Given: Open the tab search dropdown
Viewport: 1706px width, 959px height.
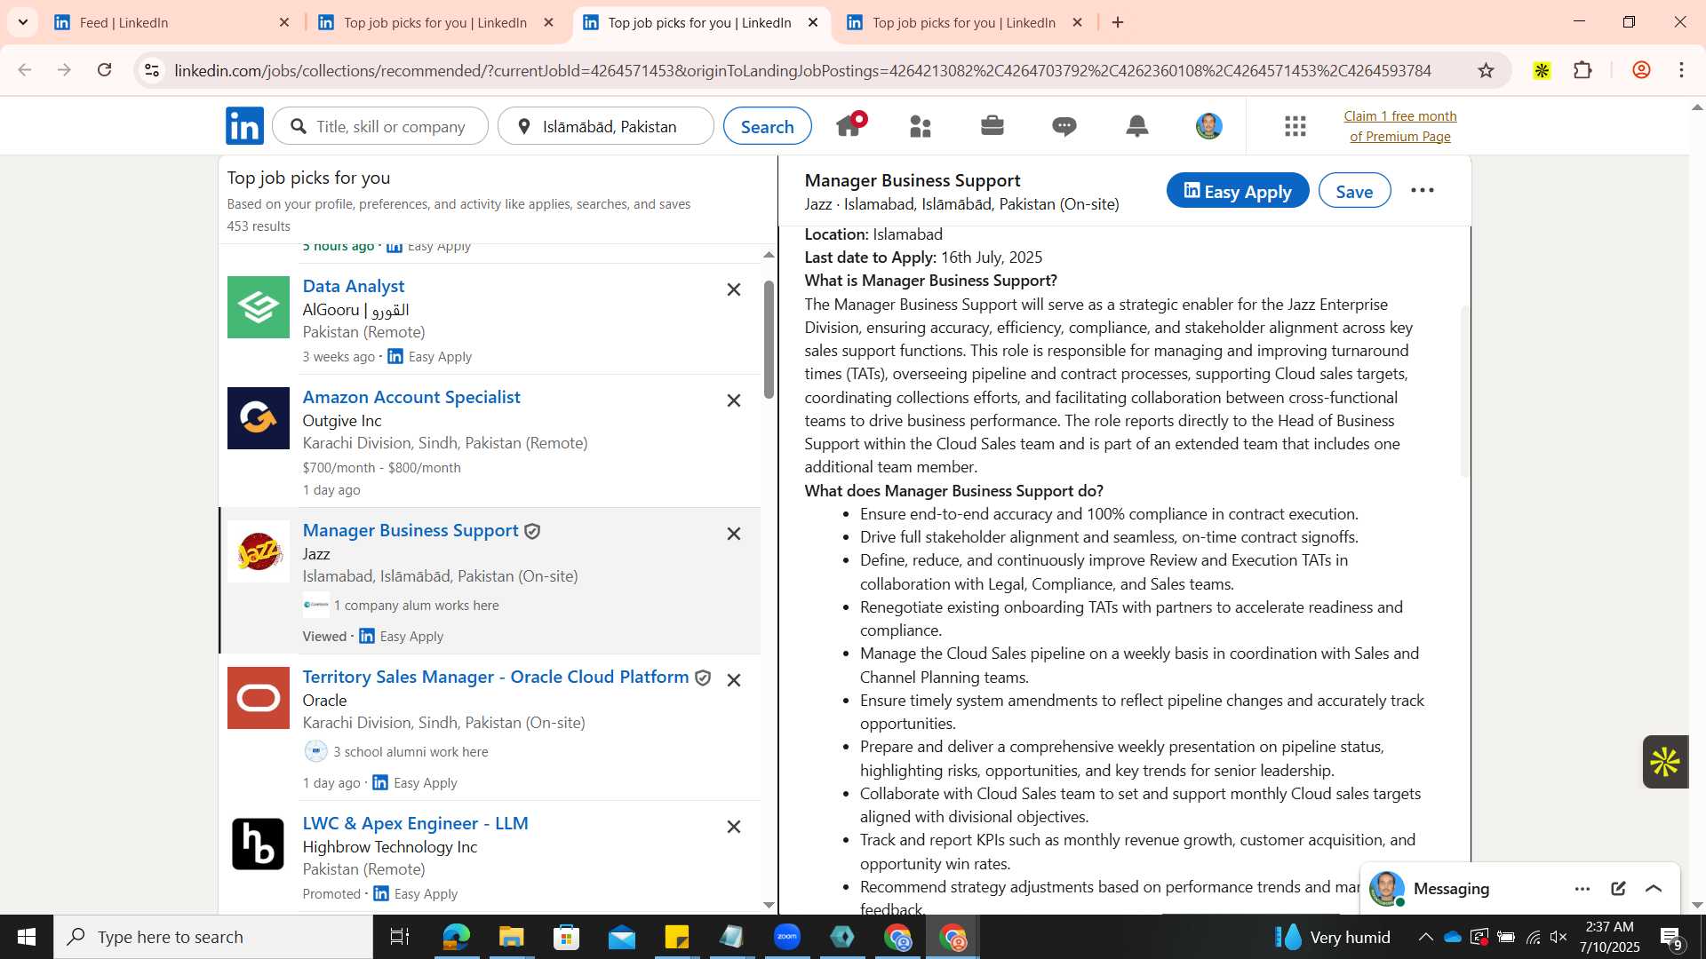Looking at the screenshot, I should [22, 22].
